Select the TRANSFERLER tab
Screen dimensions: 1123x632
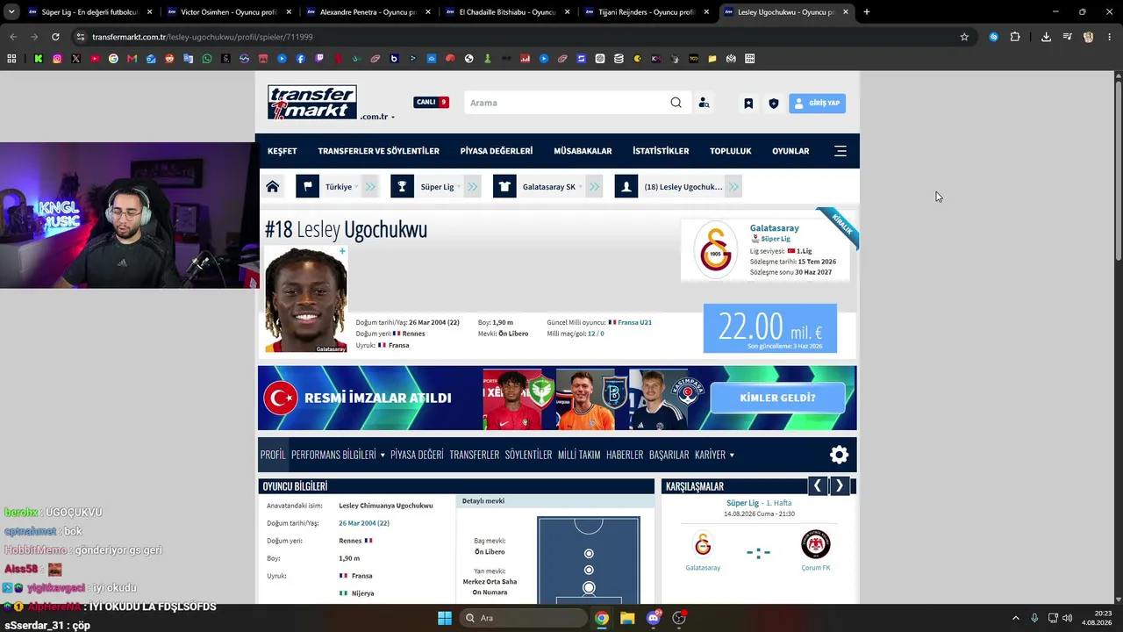click(x=474, y=455)
